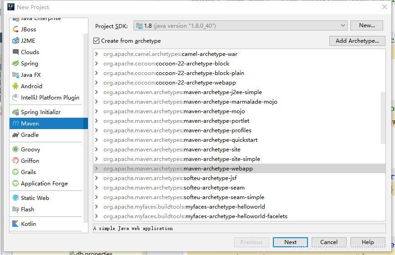Screen dimensions: 395x255
Task: Click the J2ME icon in sidebar
Action: (15, 41)
